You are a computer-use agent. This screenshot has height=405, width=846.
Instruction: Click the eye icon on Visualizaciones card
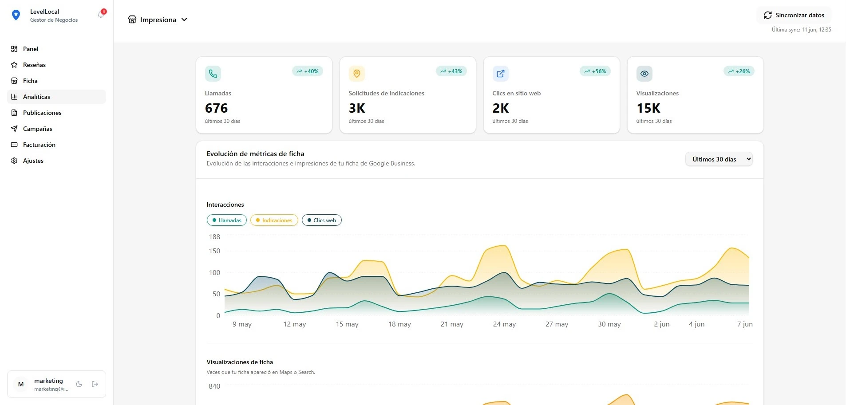click(x=644, y=74)
